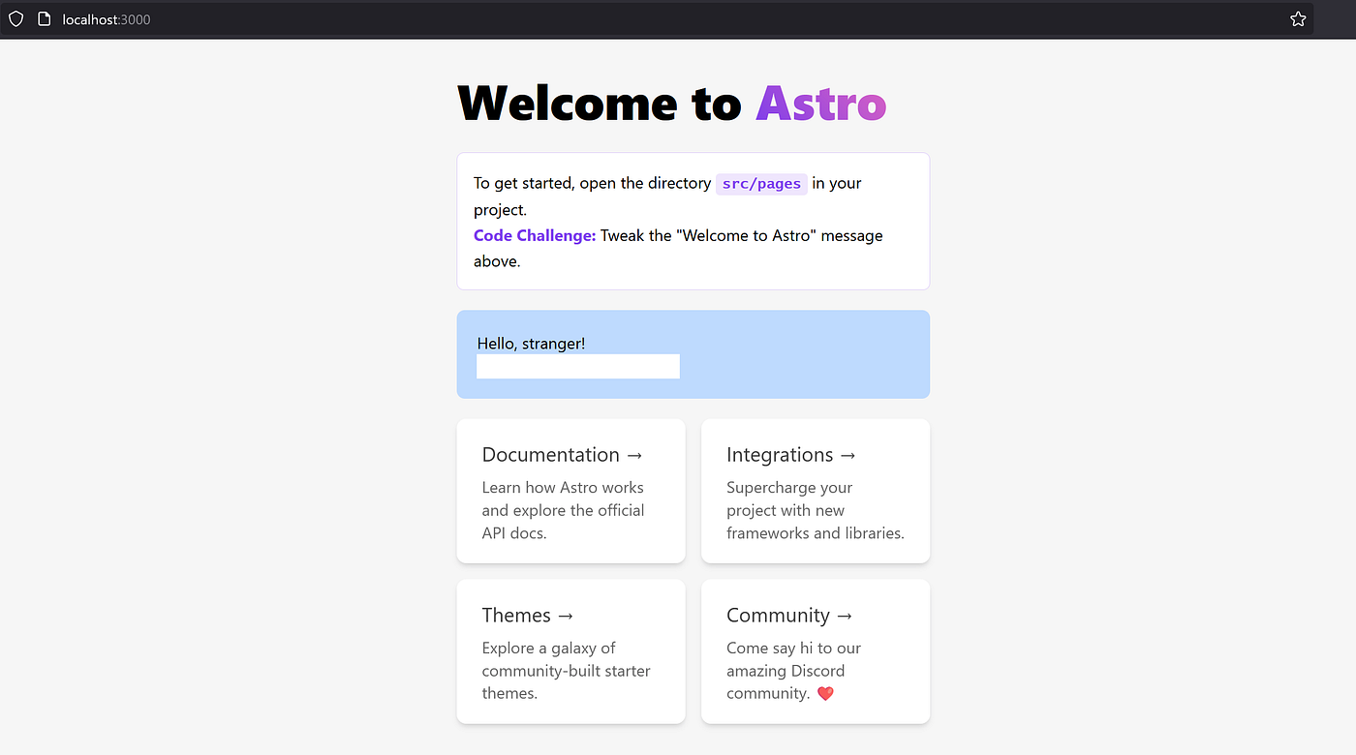Image resolution: width=1356 pixels, height=755 pixels.
Task: Open the Themes card
Action: pyautogui.click(x=570, y=651)
